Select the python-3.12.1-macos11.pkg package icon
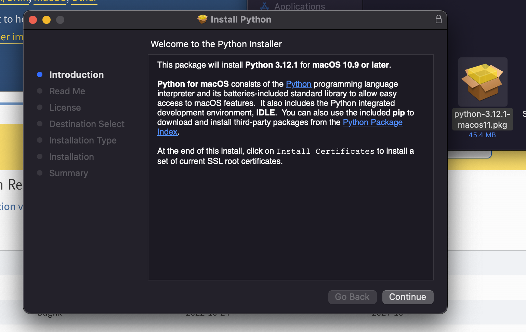 pyautogui.click(x=483, y=82)
